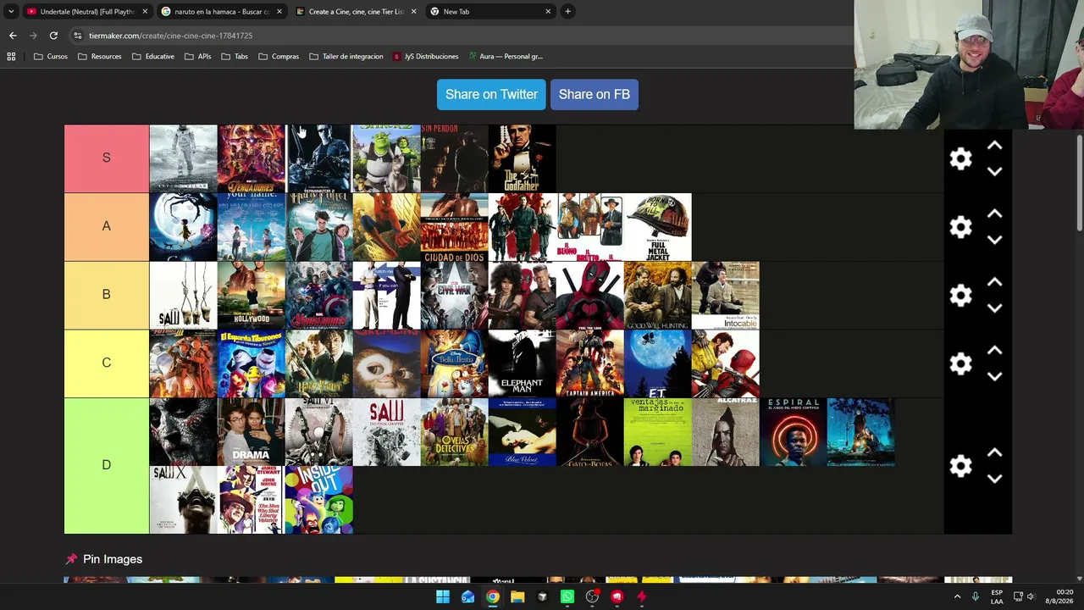
Task: Open WhatsApp from the taskbar
Action: (x=567, y=596)
